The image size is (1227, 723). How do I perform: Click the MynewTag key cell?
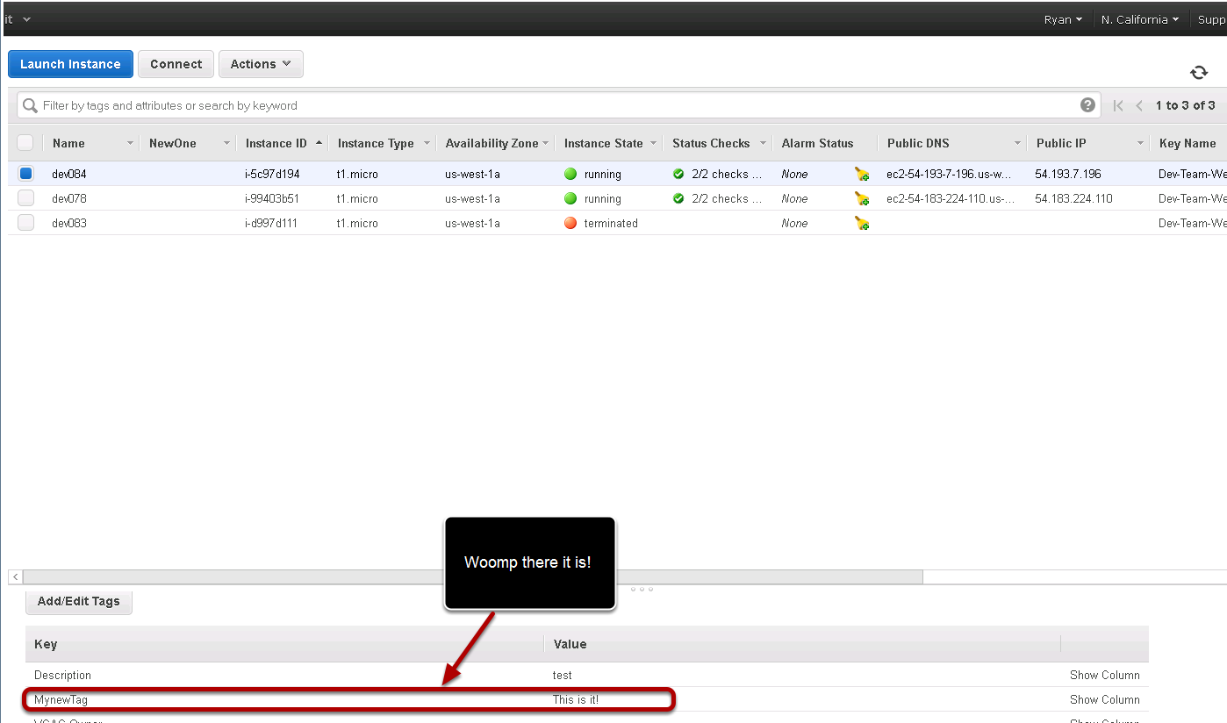point(61,699)
